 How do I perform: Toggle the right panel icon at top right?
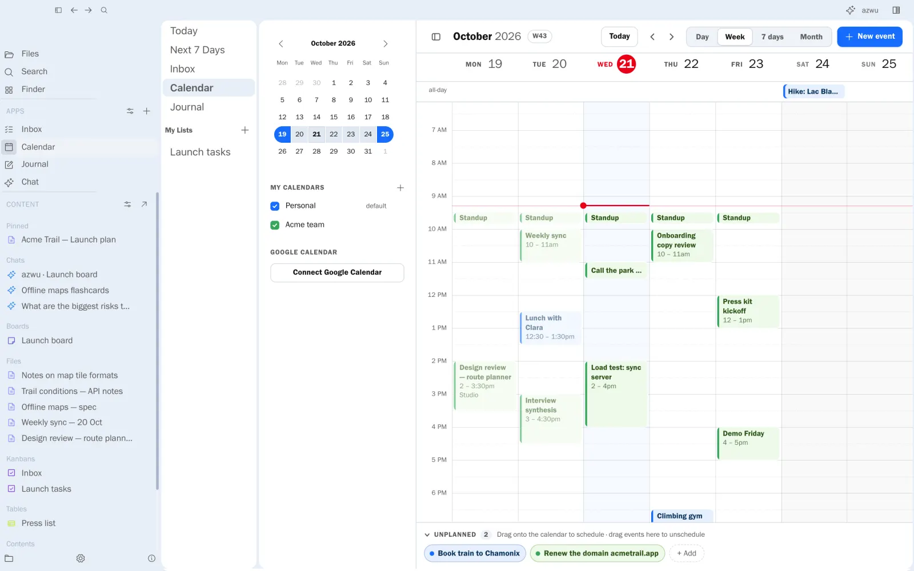[x=896, y=10]
